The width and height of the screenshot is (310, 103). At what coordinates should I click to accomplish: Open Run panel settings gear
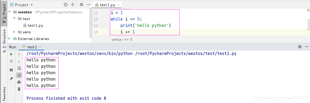[x=300, y=47]
